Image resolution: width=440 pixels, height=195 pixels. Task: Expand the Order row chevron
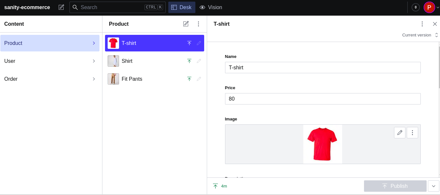point(94,79)
